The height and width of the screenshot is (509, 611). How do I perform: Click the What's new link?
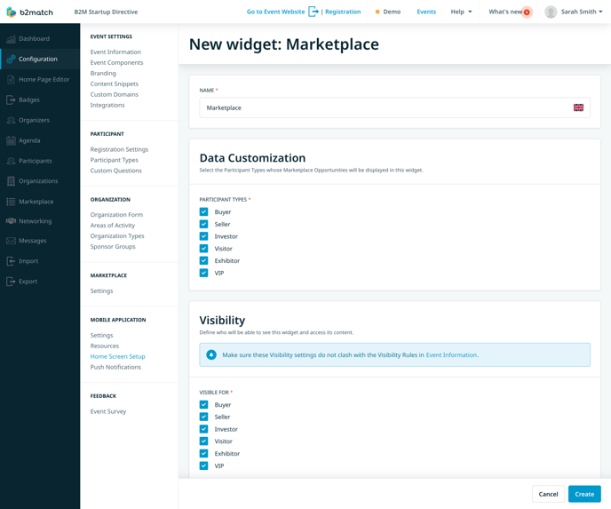[x=505, y=12]
